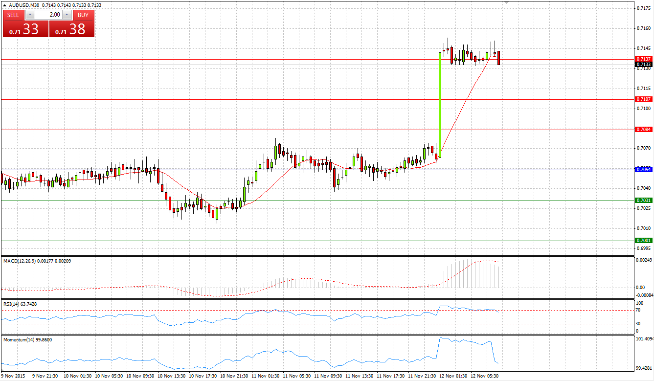This screenshot has height=381, width=654.
Task: Click the RSI 70 level scale label
Action: [x=638, y=310]
